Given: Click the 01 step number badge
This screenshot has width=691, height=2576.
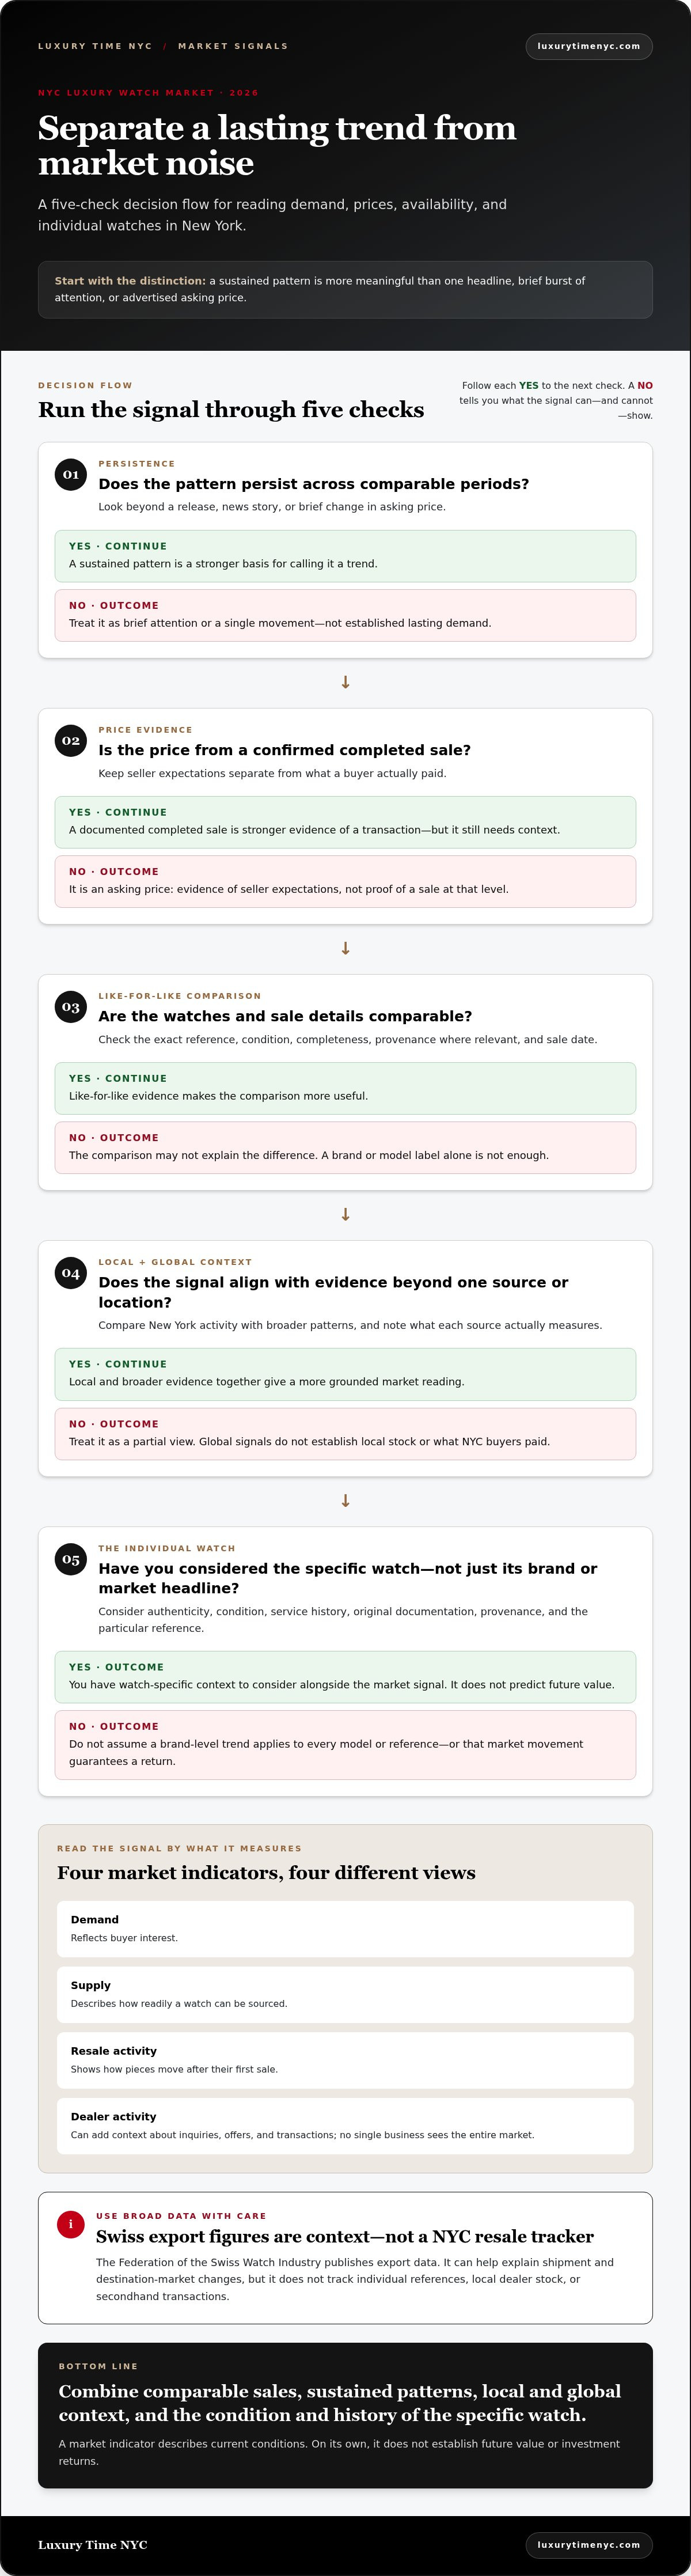Looking at the screenshot, I should [71, 474].
